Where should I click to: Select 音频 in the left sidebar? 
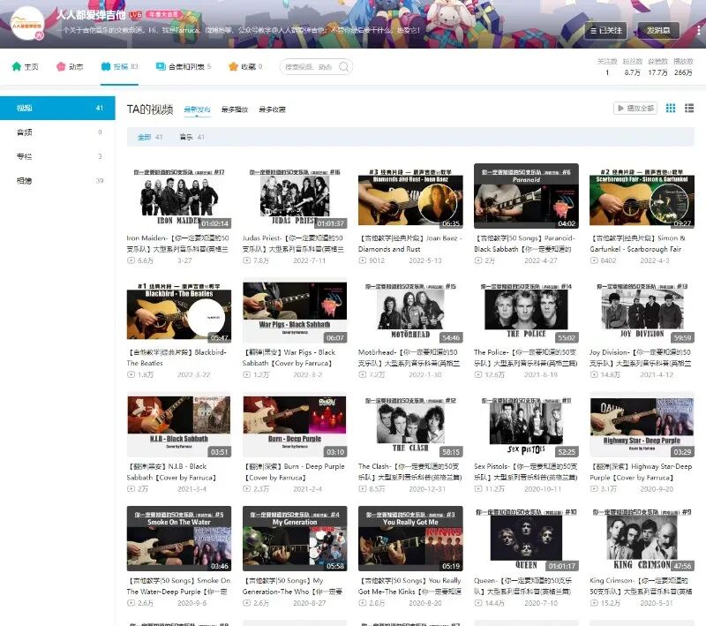click(57, 132)
